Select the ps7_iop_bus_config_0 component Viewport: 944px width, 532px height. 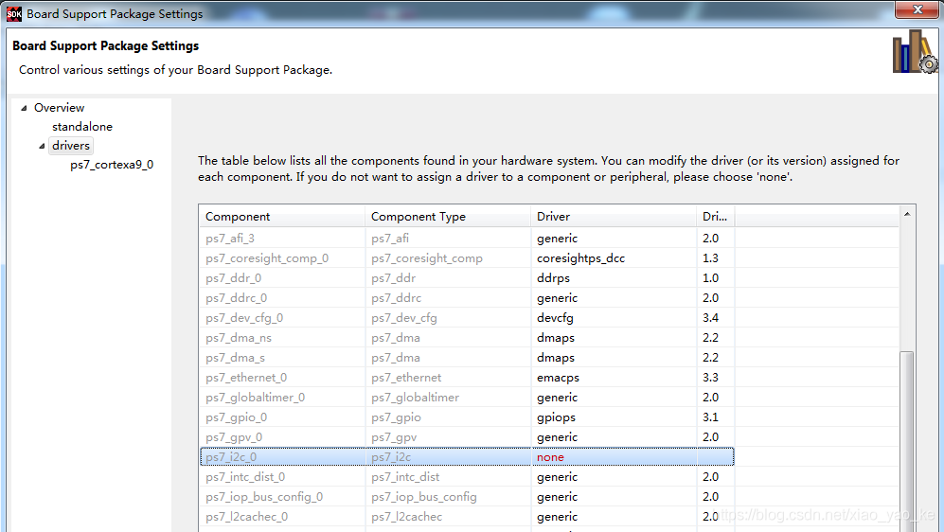(x=282, y=496)
